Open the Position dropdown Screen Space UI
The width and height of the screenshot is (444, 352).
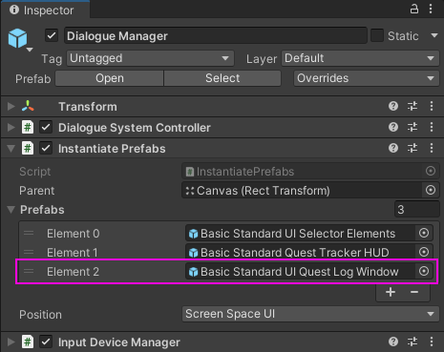[x=310, y=314]
